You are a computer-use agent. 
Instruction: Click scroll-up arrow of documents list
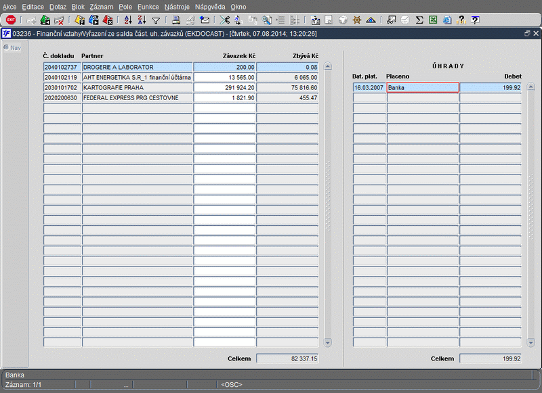tap(328, 66)
